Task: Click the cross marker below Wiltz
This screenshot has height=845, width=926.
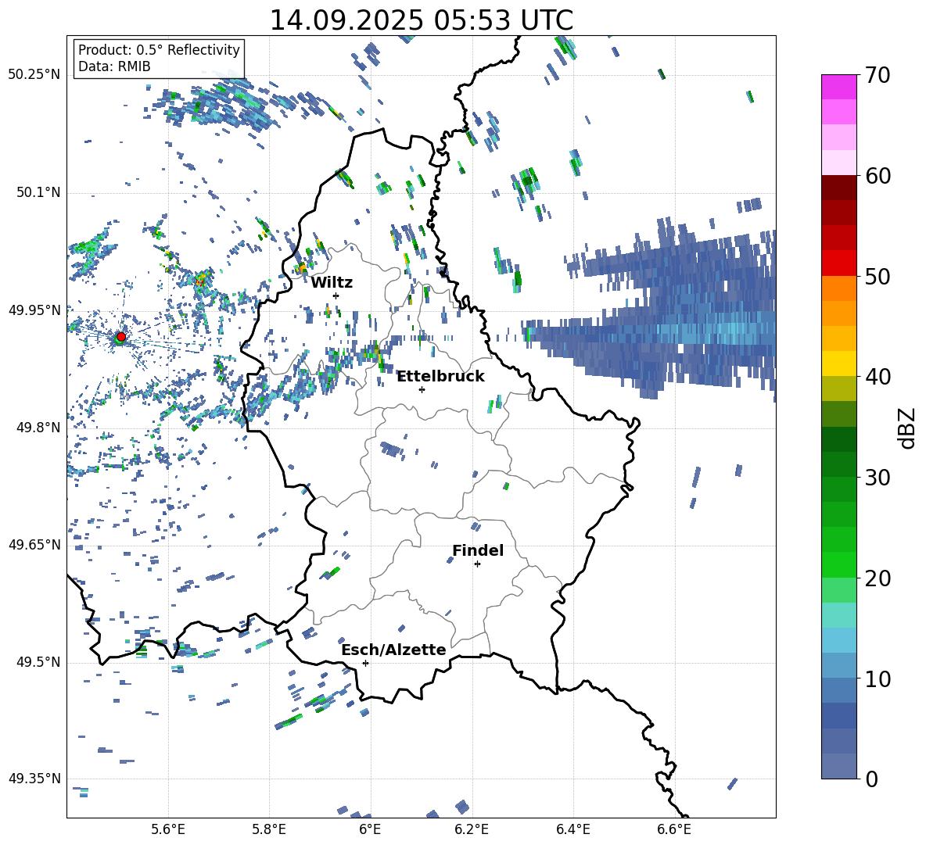Action: pyautogui.click(x=336, y=295)
